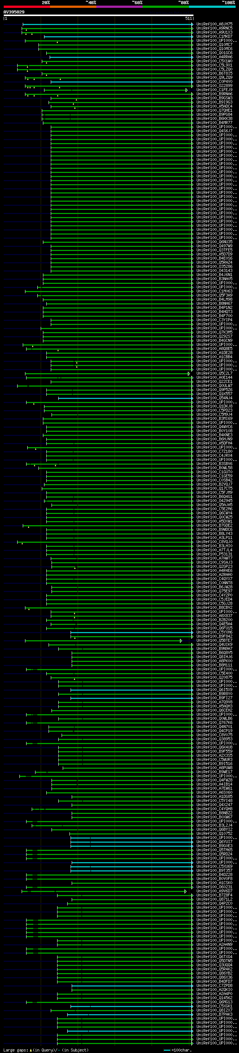
Task: Open UniRef100_B9RNA6 hit details
Action: (x=214, y=94)
